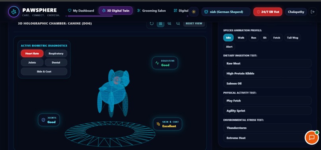
Task: Click the '3D HOLOGRAPHIC CHAMBER: CANINE (DOG)' heading
Action: [55, 23]
